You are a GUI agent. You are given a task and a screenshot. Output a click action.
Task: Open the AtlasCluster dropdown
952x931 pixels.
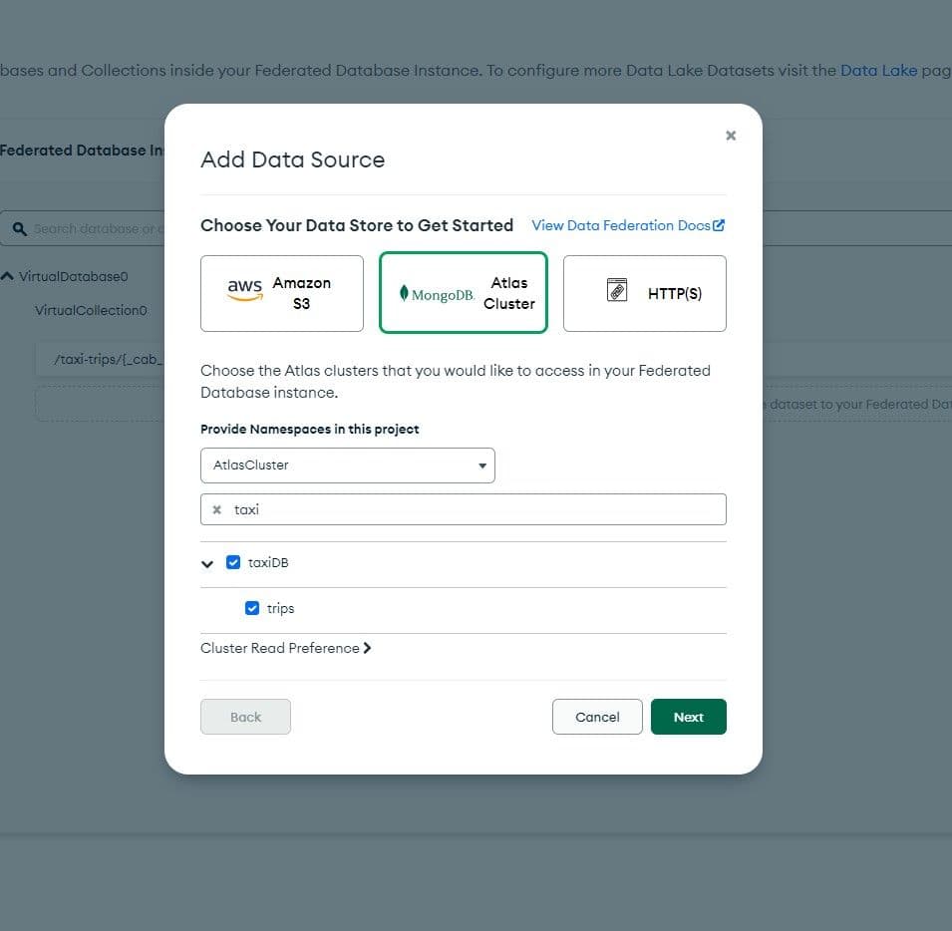coord(347,465)
